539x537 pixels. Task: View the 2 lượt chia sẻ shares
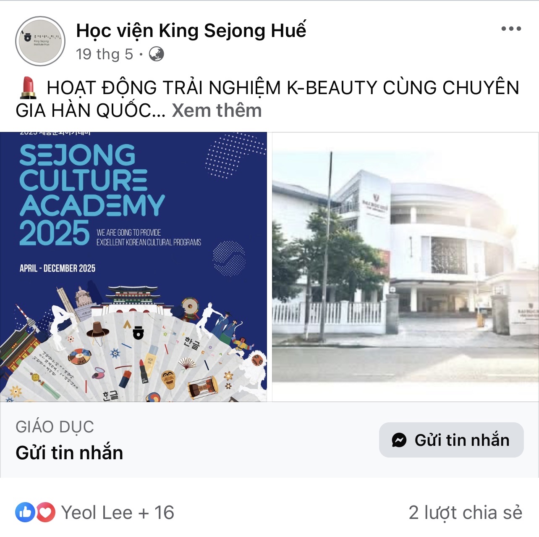coord(466,513)
